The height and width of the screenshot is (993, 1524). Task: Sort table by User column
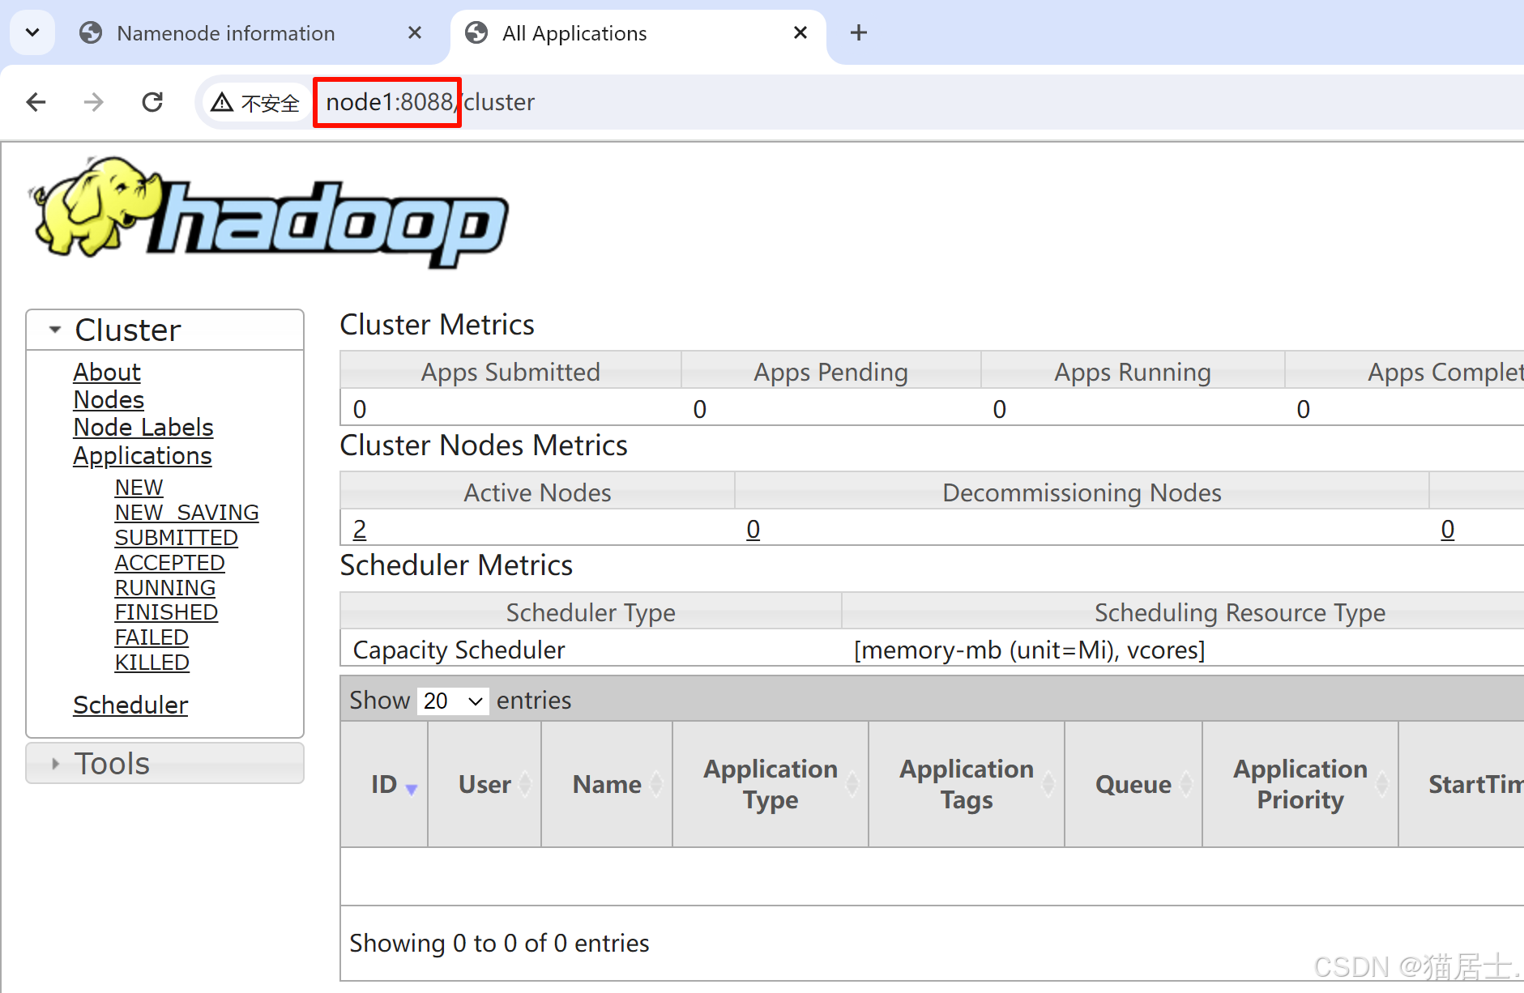(x=485, y=784)
